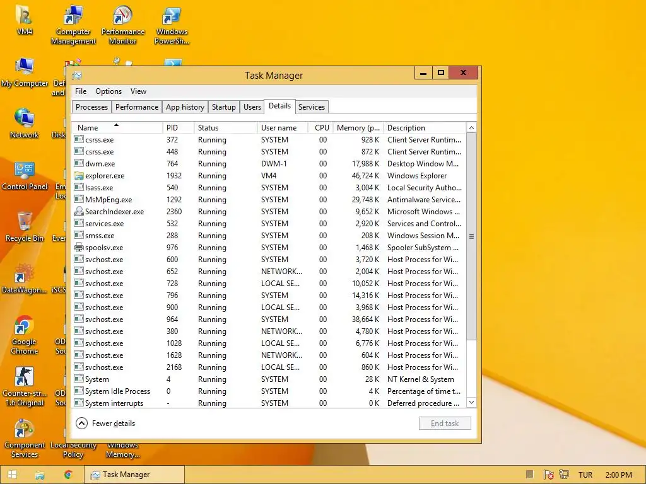
Task: Sort by the User name column header
Action: 283,127
